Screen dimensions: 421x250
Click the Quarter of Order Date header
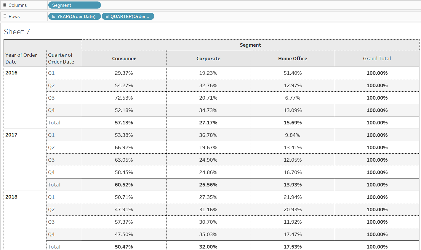[x=61, y=58]
